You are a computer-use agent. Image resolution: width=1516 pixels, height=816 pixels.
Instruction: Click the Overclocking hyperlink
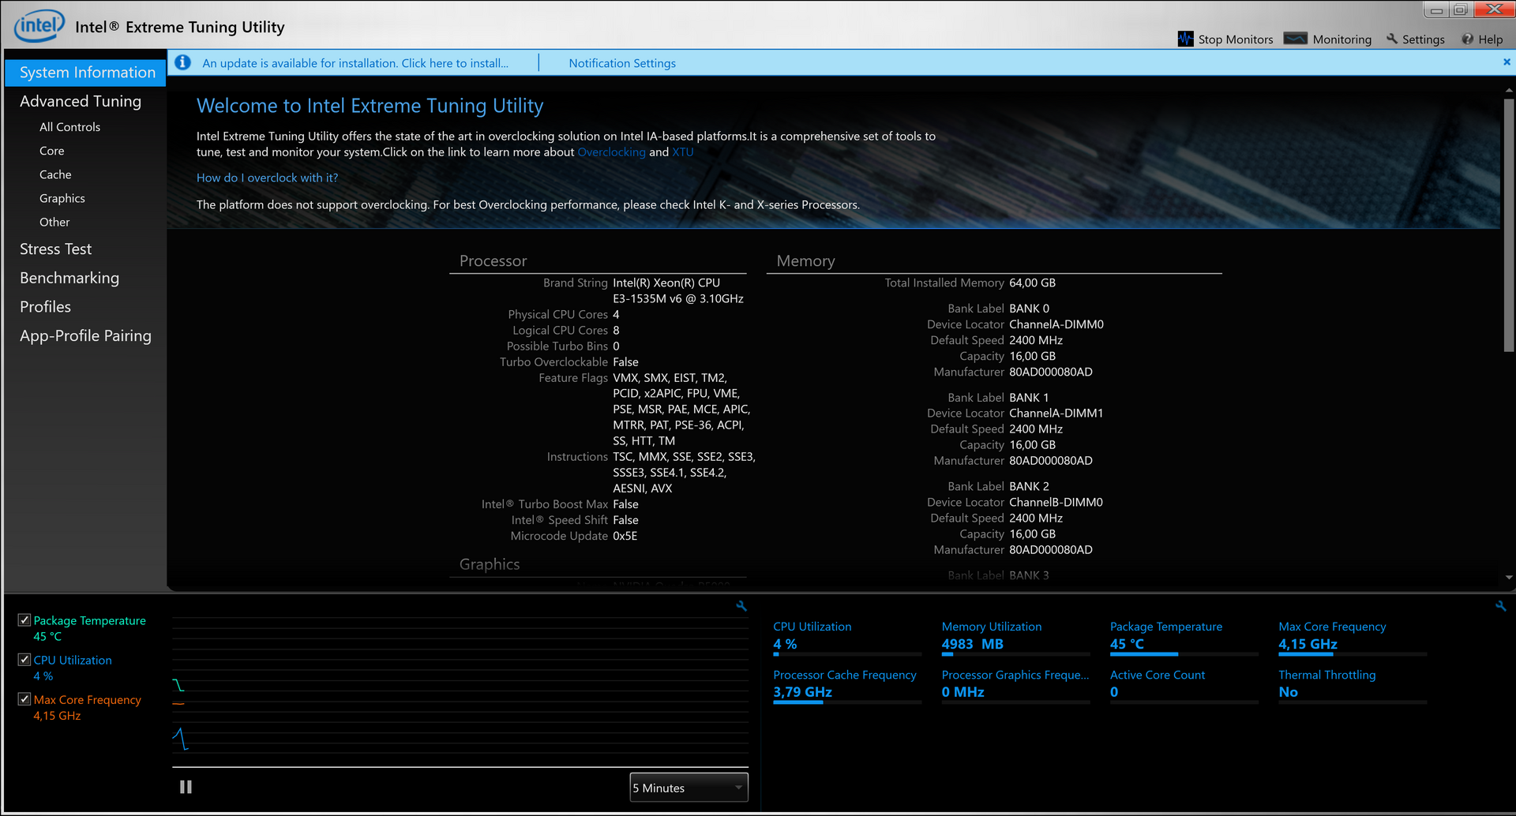(611, 152)
